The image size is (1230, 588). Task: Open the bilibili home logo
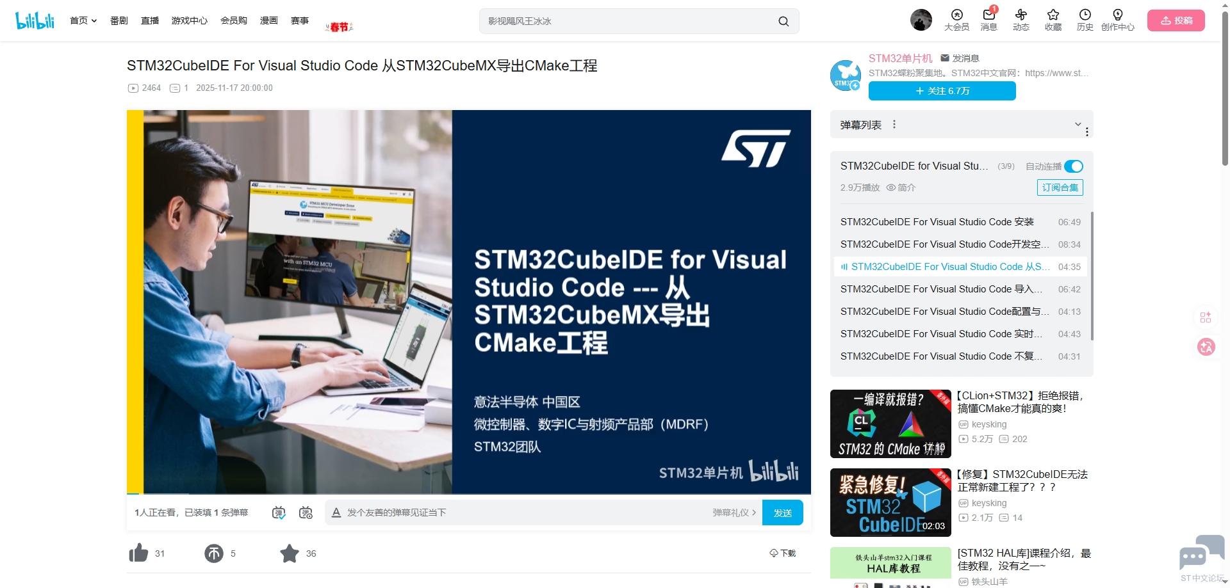coord(35,20)
